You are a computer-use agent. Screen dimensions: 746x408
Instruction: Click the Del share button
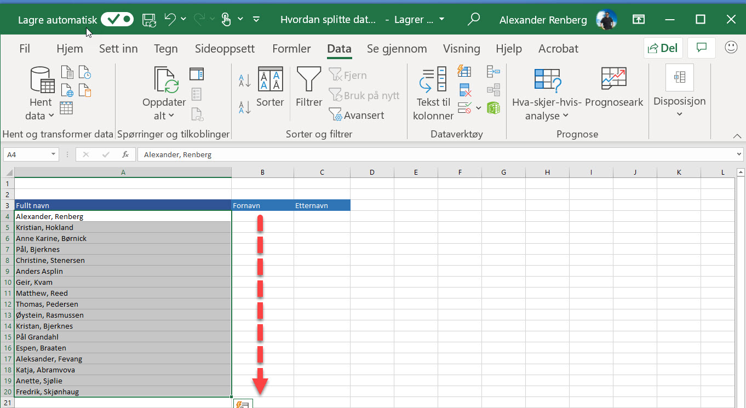pyautogui.click(x=663, y=48)
